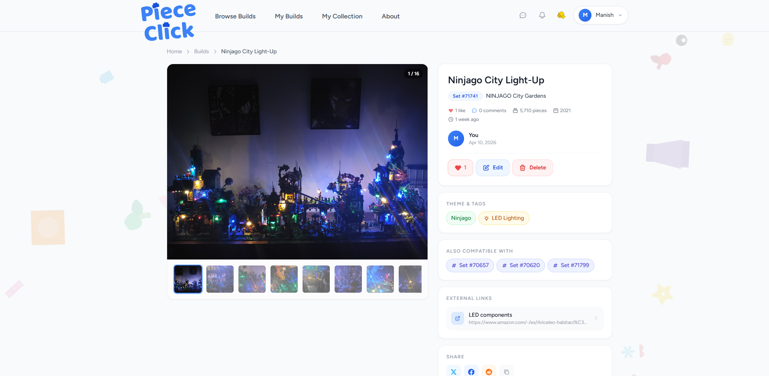Click the 1 week ago timestamp
The width and height of the screenshot is (769, 376).
point(464,119)
